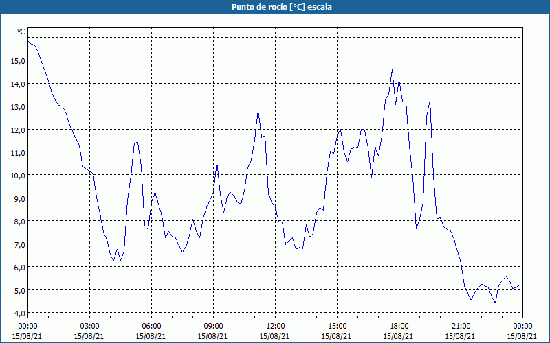This screenshot has width=550, height=343.
Task: Click the 8,0 y-axis label
Action: coord(20,221)
